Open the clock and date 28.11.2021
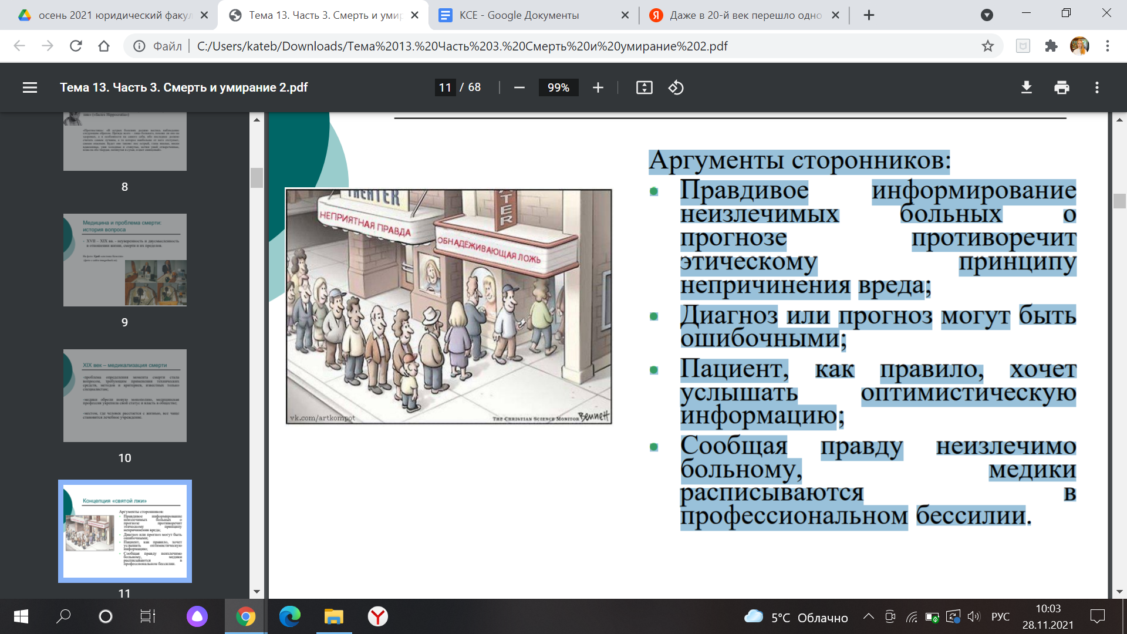The width and height of the screenshot is (1127, 634). 1048,616
